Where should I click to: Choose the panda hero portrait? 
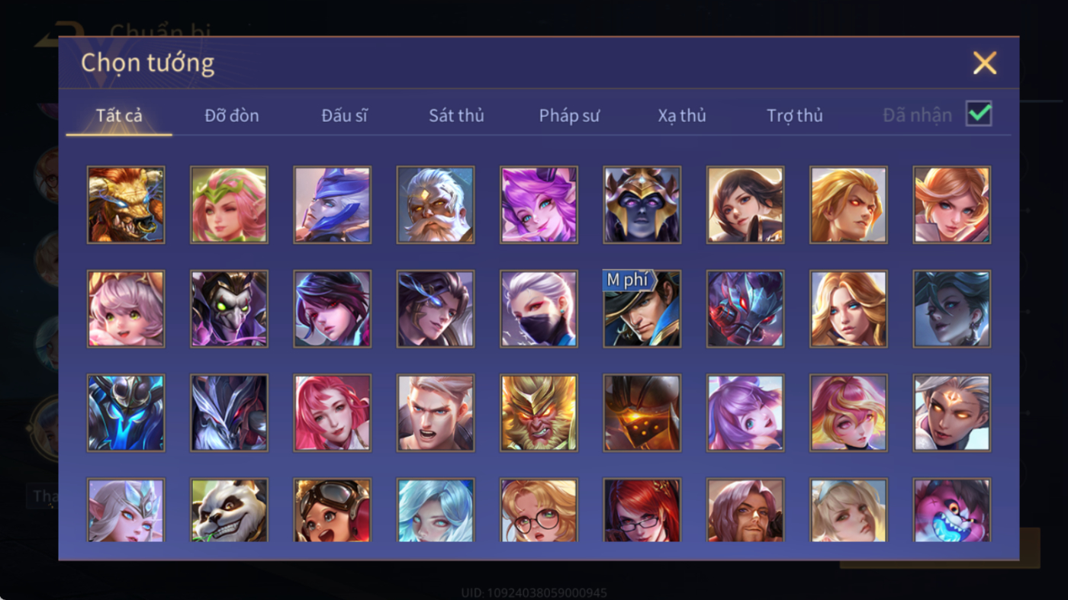pyautogui.click(x=229, y=510)
